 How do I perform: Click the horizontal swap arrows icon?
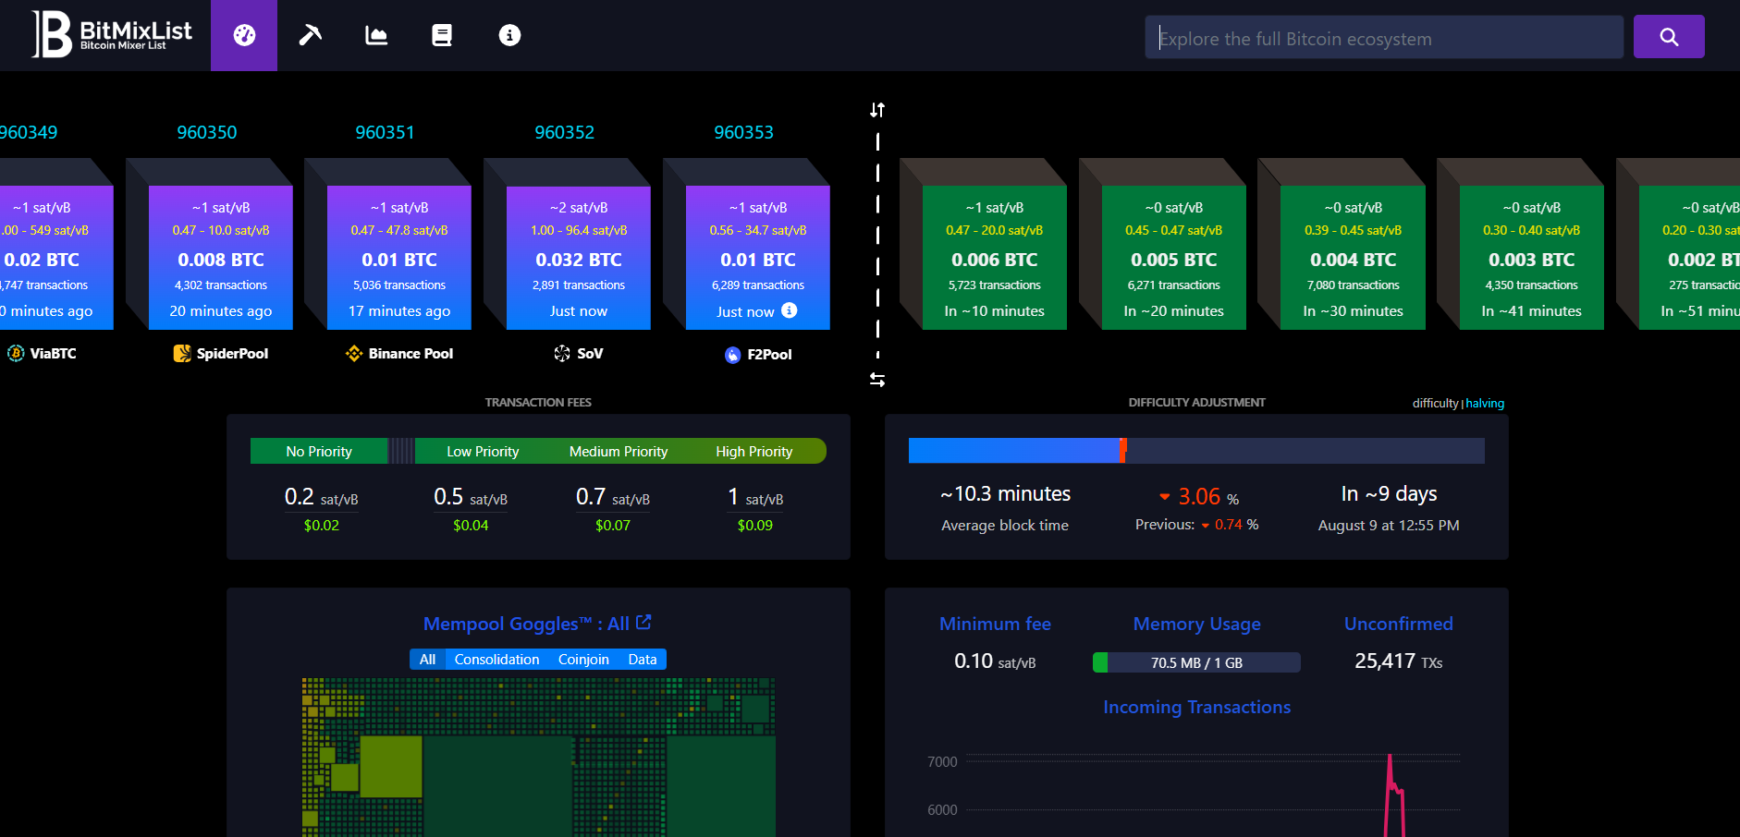877,380
